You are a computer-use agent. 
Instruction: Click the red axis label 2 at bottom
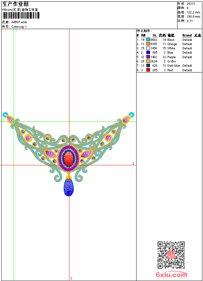point(71,278)
